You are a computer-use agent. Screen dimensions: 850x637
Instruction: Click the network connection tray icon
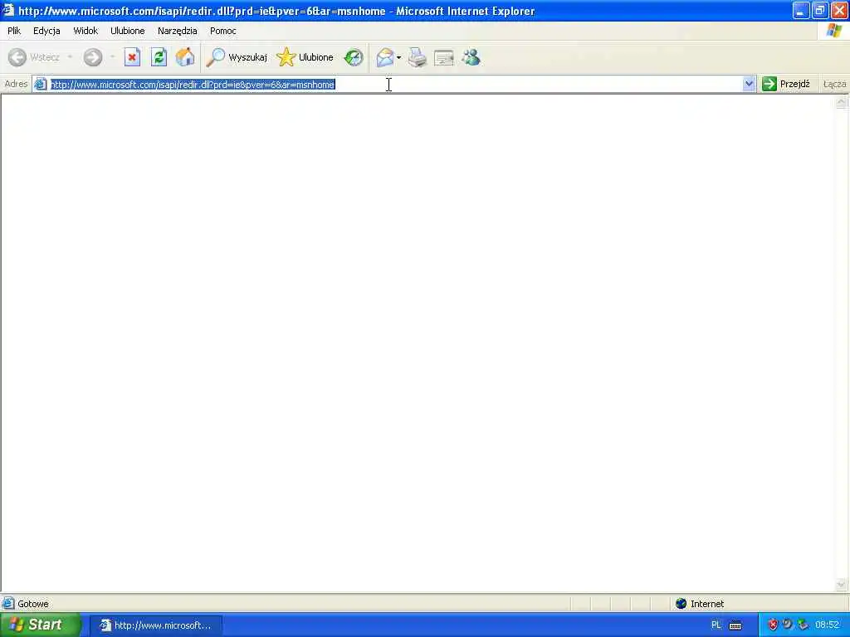point(803,625)
